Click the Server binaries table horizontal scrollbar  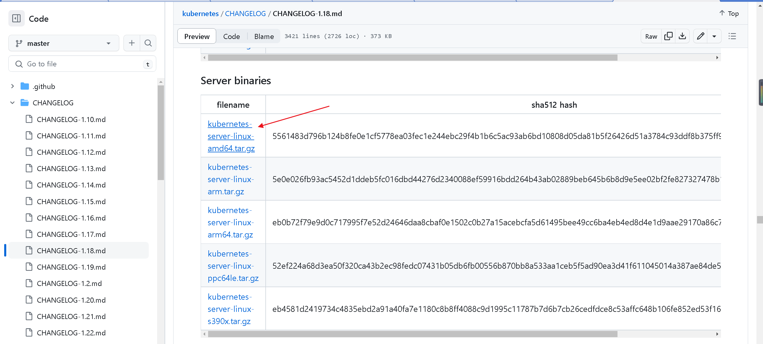point(413,334)
